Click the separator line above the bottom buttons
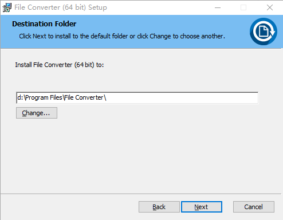 tap(141, 194)
